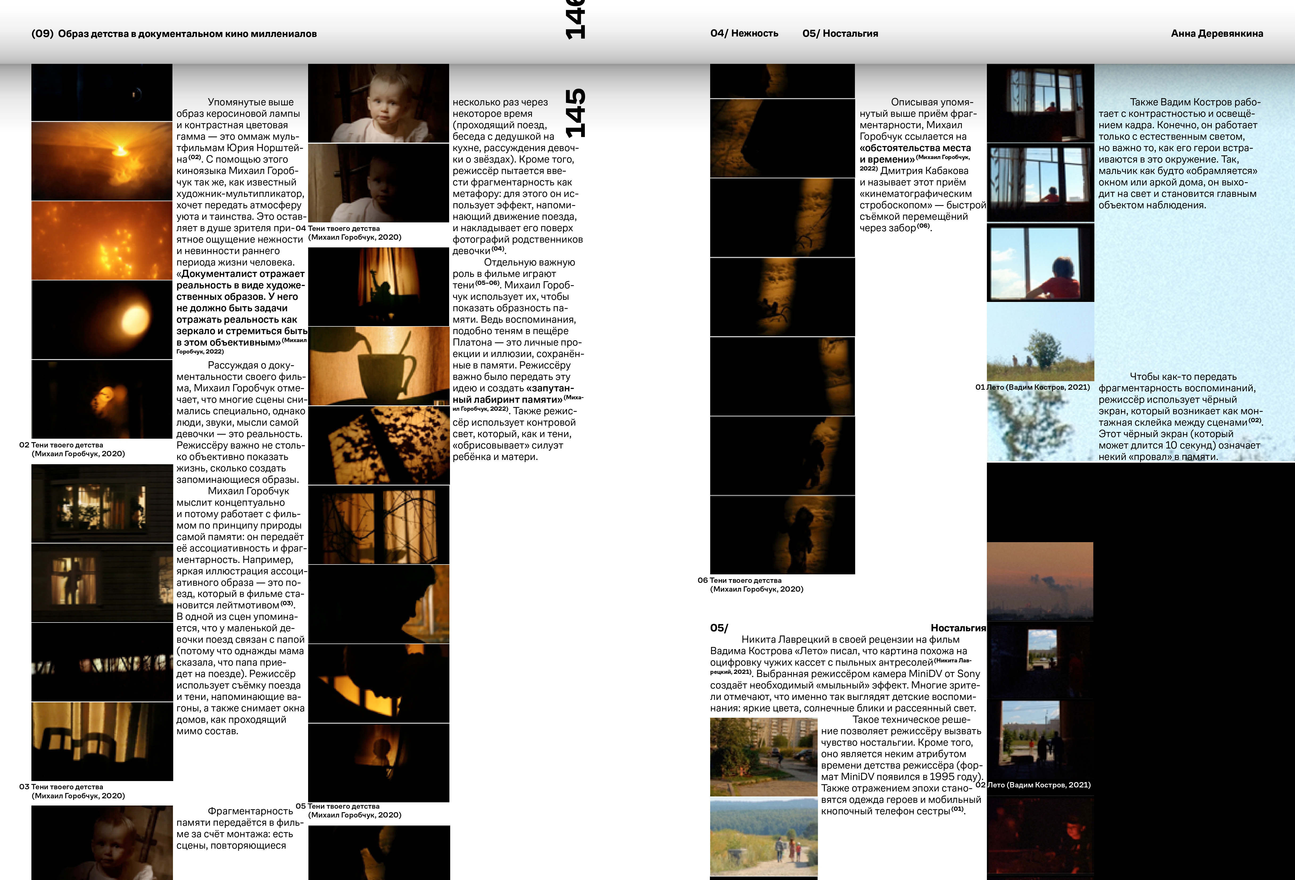
Task: Select the sunset skyline with smoke image
Action: pyautogui.click(x=1040, y=581)
